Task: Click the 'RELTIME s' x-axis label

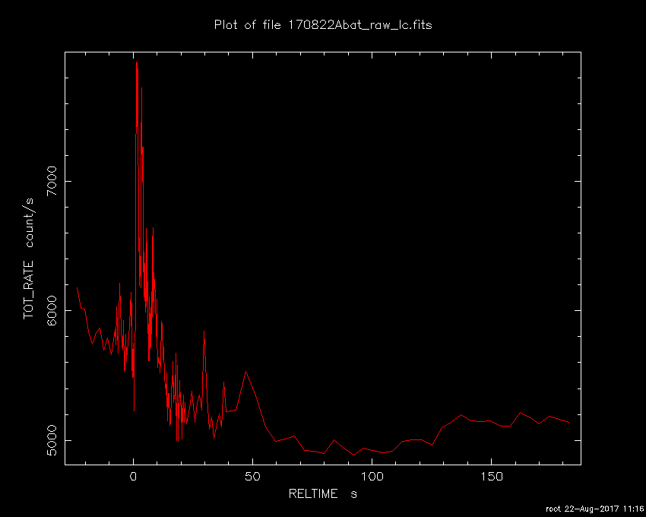Action: click(x=322, y=493)
